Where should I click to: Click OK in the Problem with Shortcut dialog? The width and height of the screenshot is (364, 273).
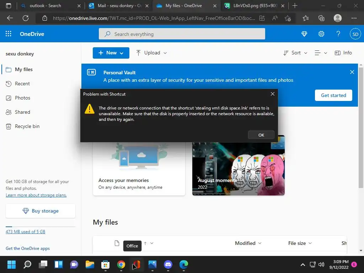[261, 135]
